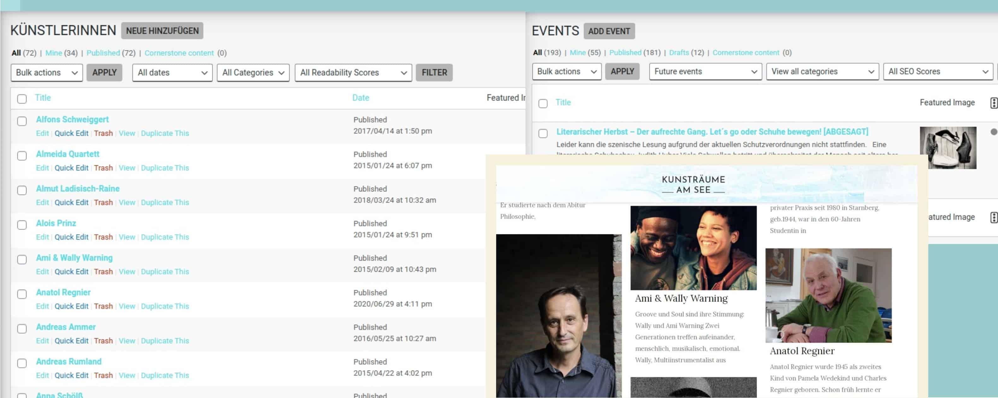
Task: Trash the Alois Prinz entry
Action: 103,237
